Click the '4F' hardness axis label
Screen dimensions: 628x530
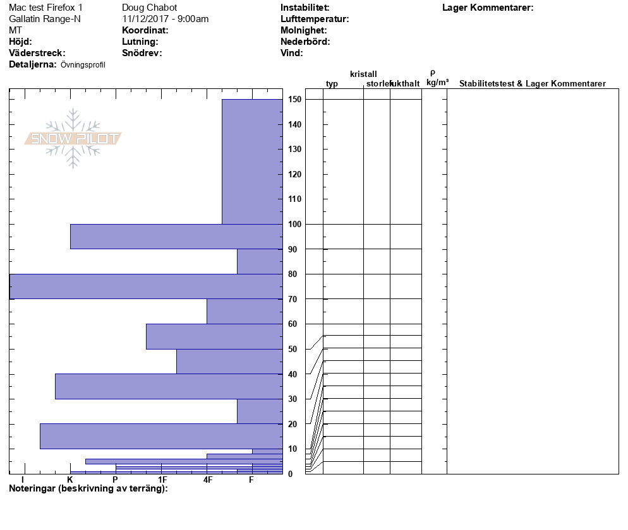(x=207, y=480)
